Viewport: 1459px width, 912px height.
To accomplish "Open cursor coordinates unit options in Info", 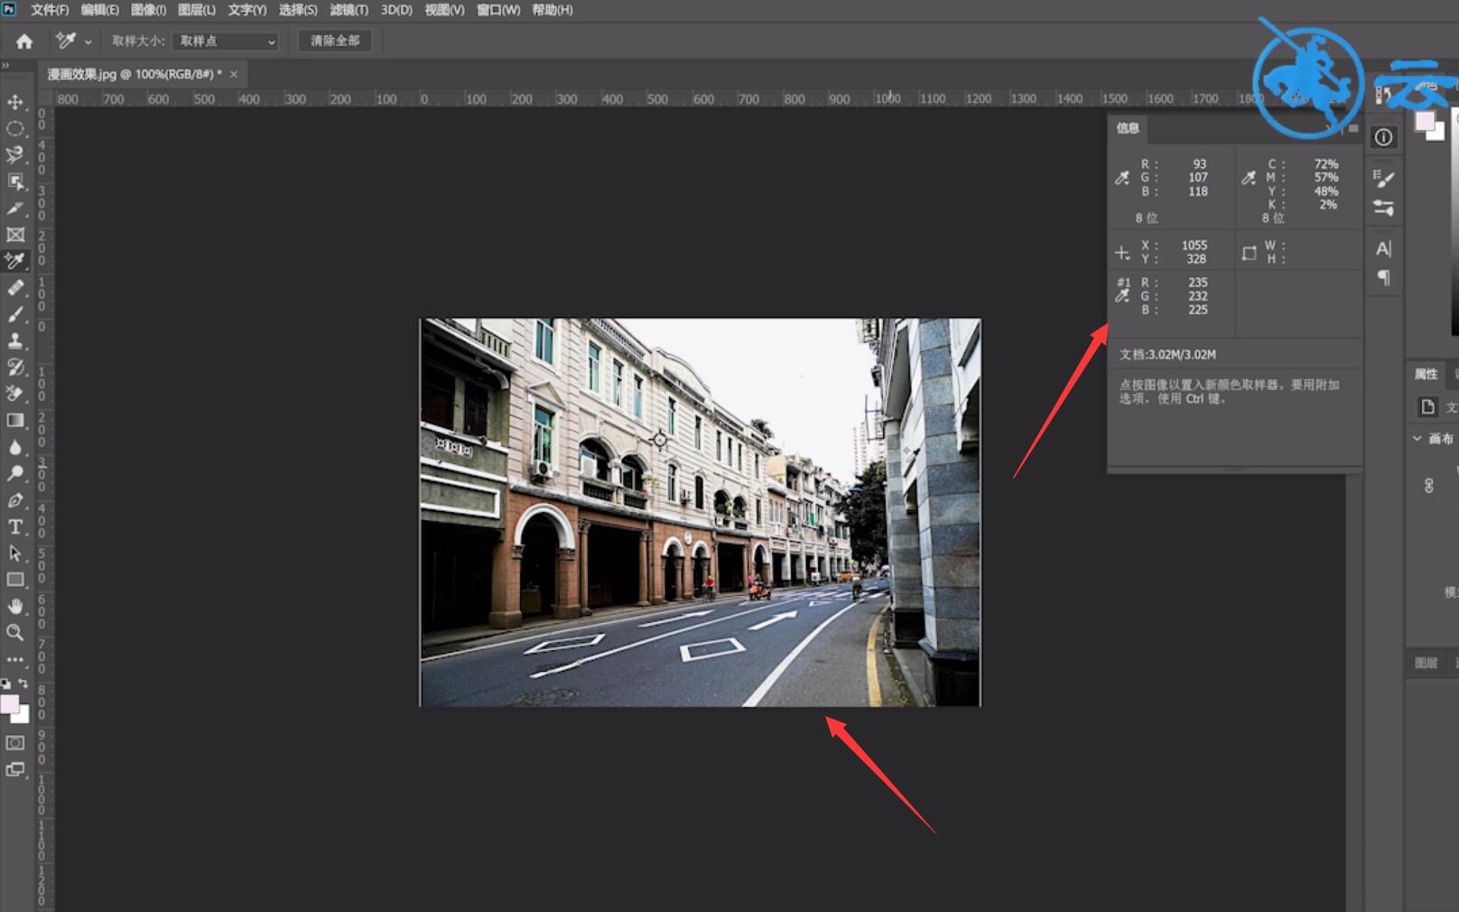I will tap(1122, 253).
